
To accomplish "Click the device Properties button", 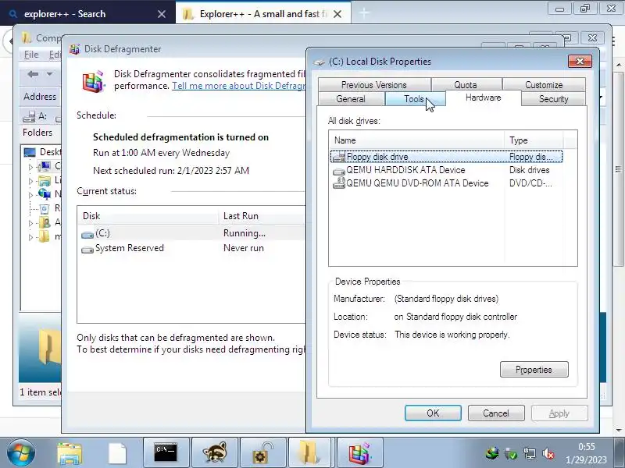I will pyautogui.click(x=534, y=369).
